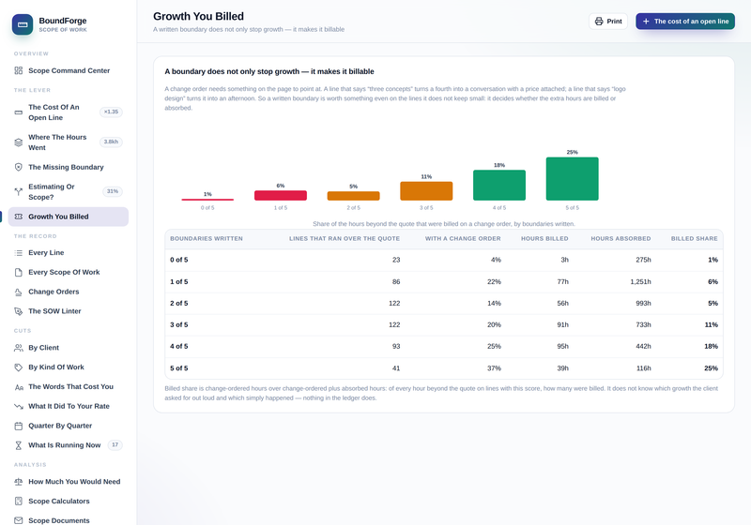Open How Much You Would Need
The image size is (751, 525).
pos(69,482)
